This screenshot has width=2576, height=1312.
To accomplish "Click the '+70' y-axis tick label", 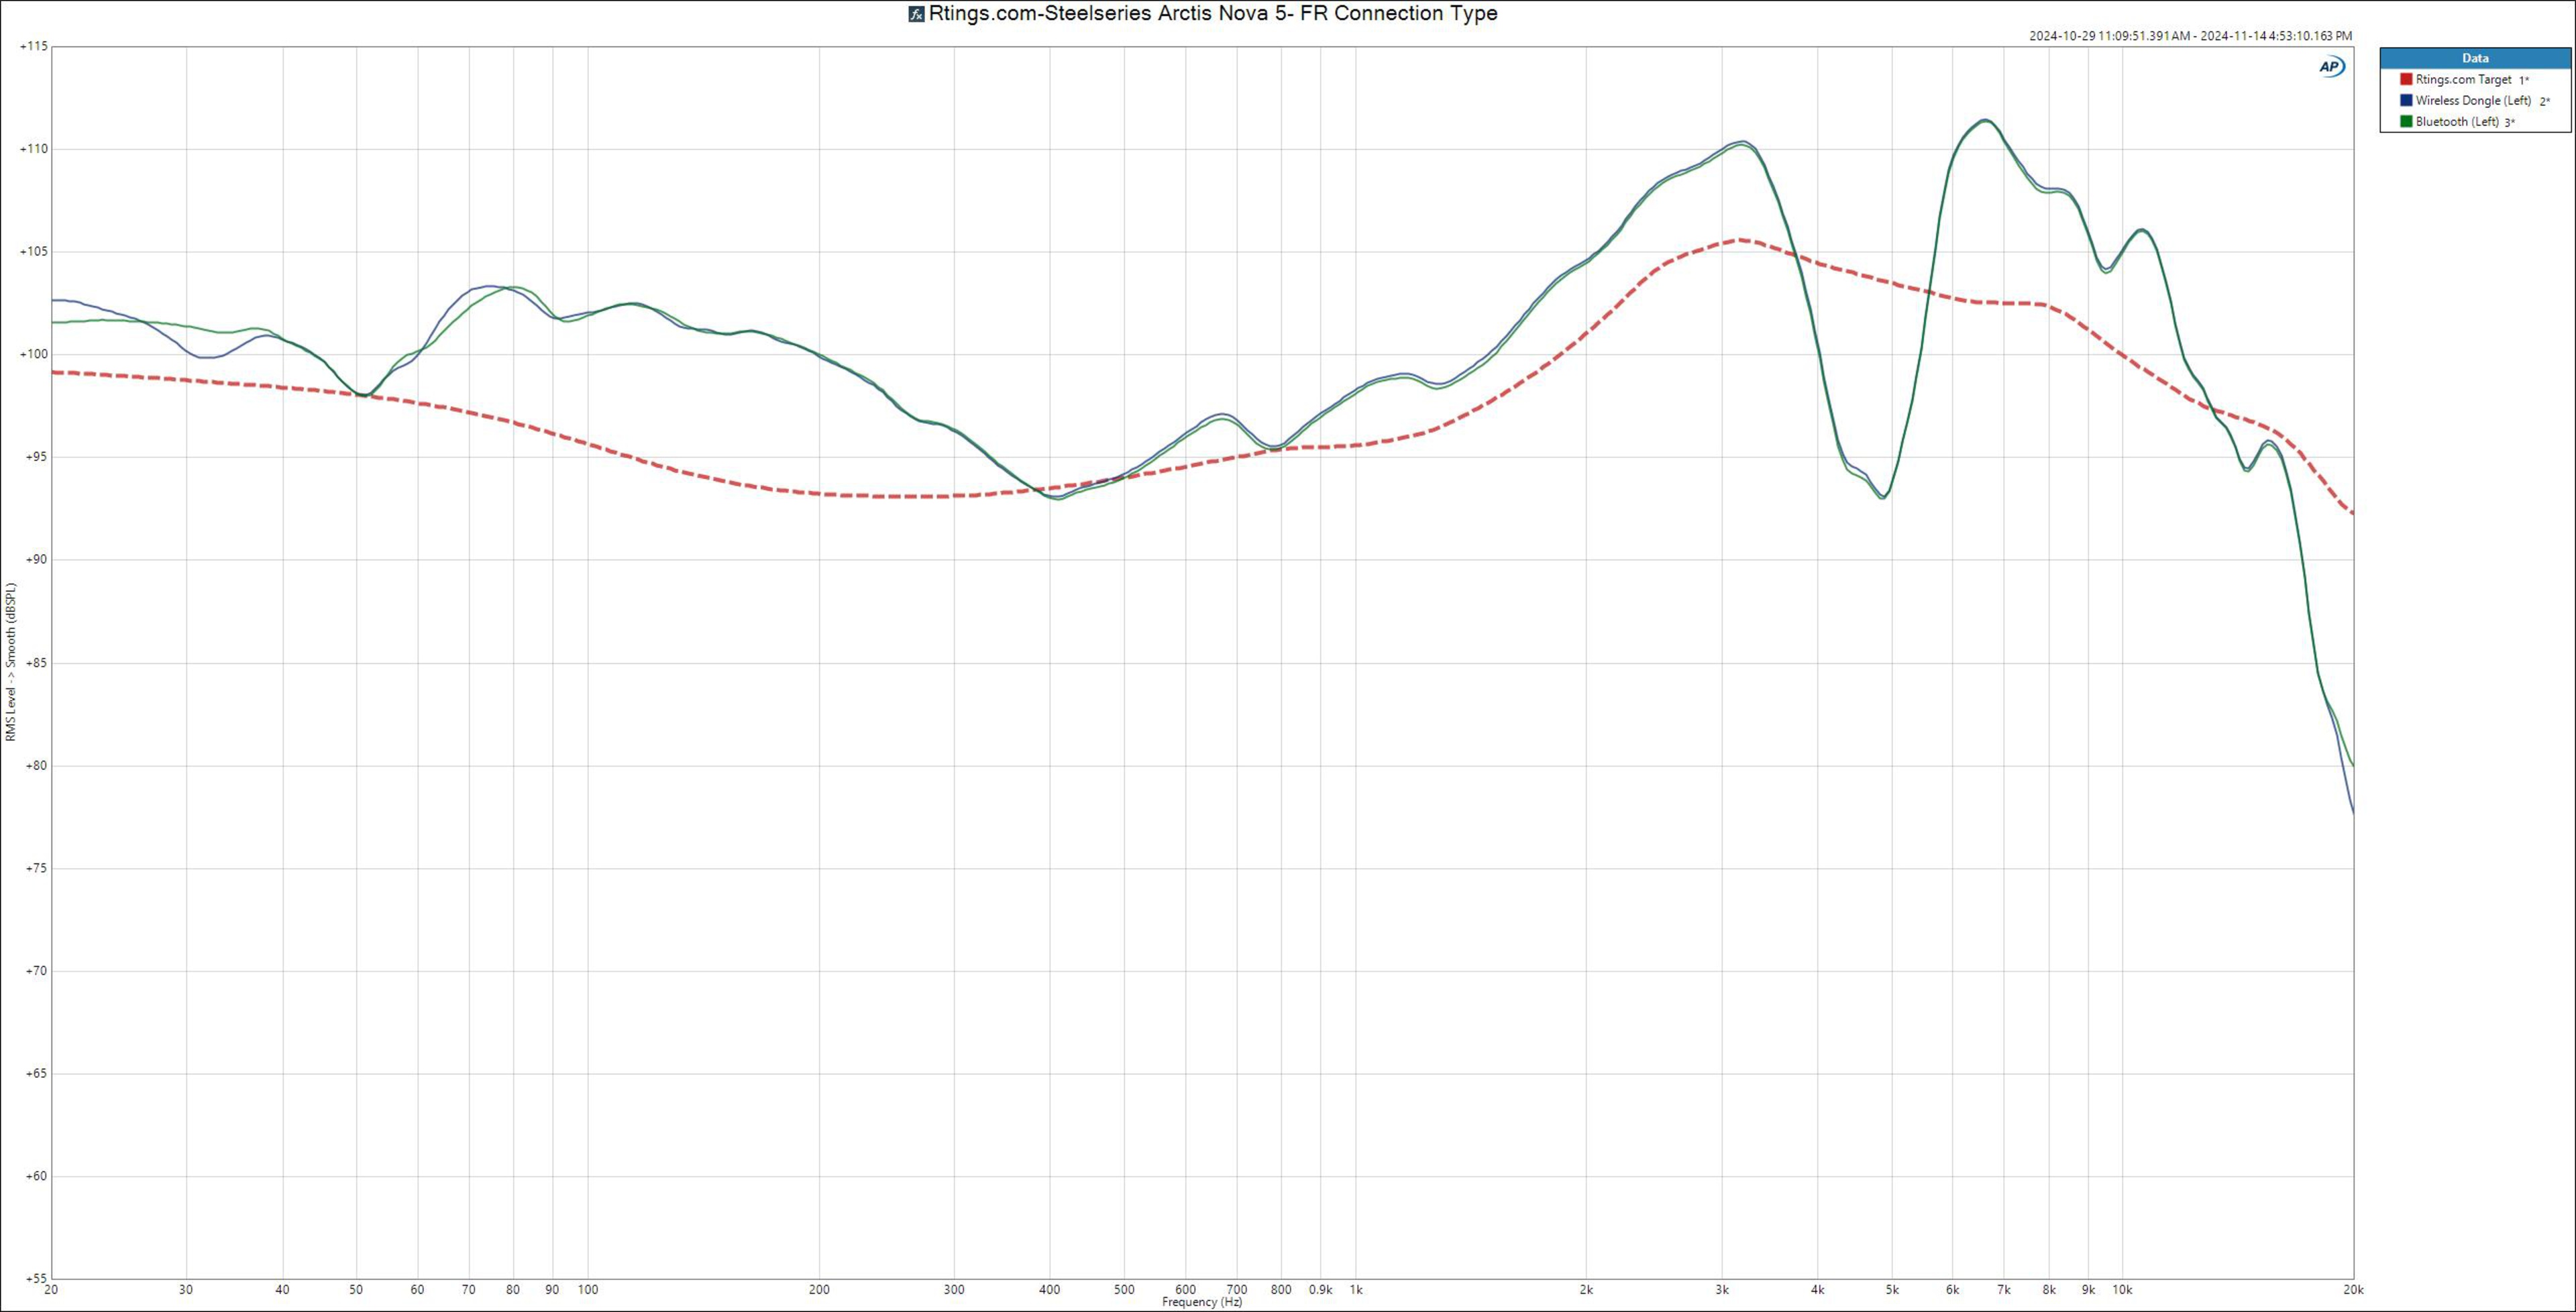I will (x=36, y=970).
